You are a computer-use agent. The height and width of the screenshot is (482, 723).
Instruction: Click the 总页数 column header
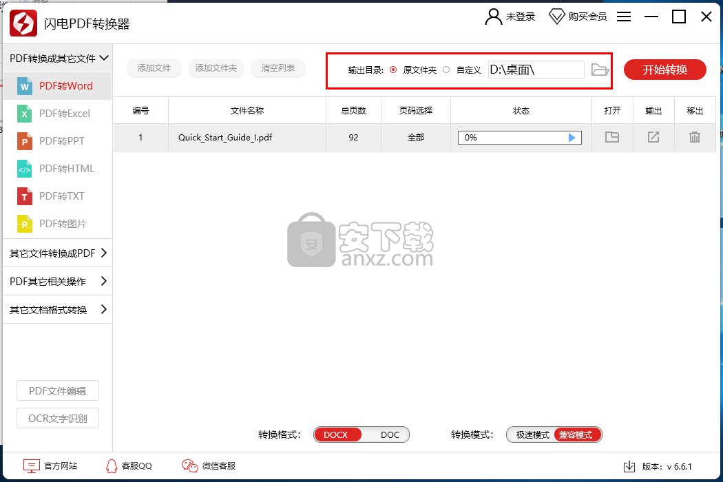coord(354,111)
